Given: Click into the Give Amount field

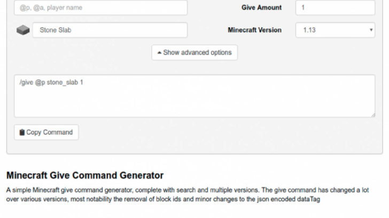Looking at the screenshot, I should coord(335,7).
